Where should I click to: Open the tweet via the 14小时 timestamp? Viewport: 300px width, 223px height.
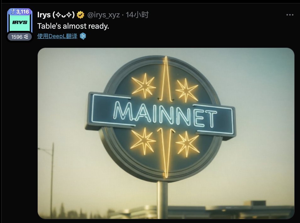[137, 15]
